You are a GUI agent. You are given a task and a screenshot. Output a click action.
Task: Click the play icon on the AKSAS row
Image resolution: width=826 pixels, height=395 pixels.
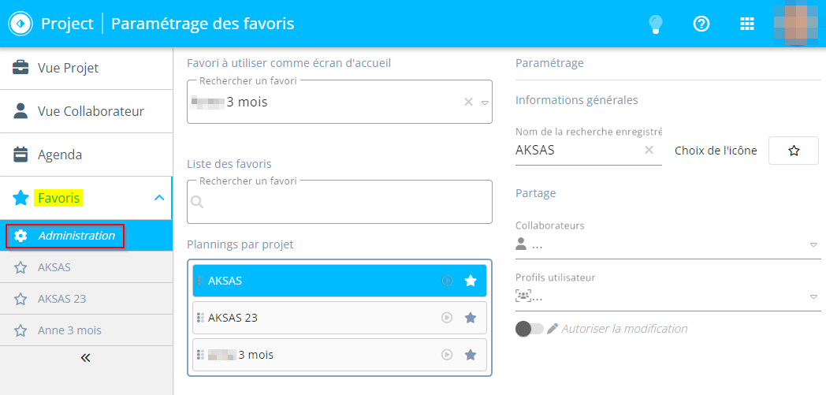pos(447,281)
